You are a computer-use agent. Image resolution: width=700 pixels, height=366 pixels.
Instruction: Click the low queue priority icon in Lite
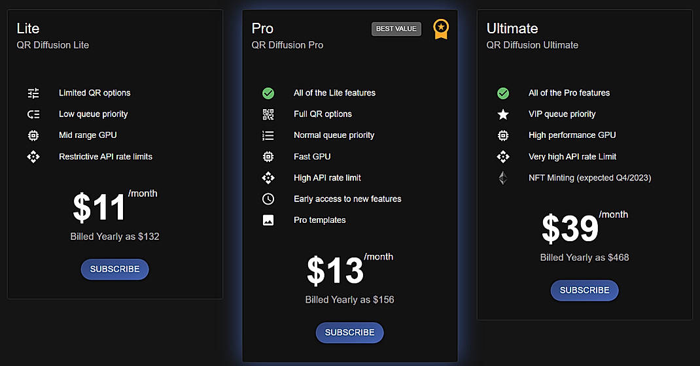click(x=33, y=114)
